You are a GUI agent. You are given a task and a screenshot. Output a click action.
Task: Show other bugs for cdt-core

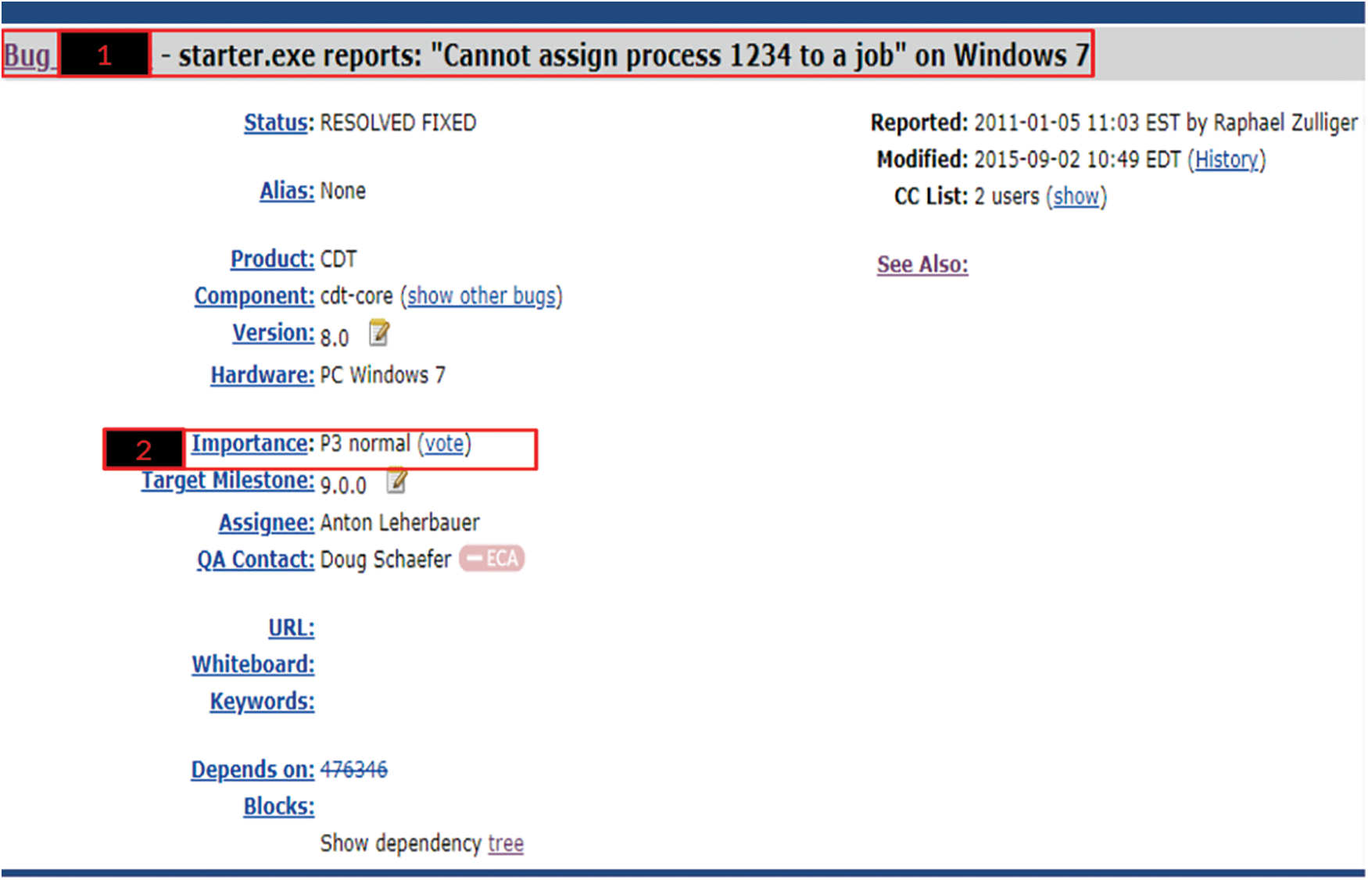click(x=482, y=296)
